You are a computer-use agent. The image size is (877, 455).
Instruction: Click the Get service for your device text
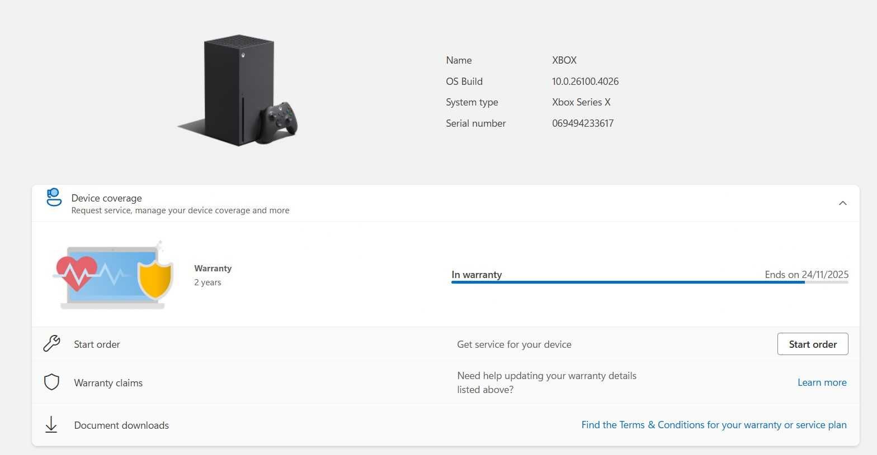[x=514, y=344]
